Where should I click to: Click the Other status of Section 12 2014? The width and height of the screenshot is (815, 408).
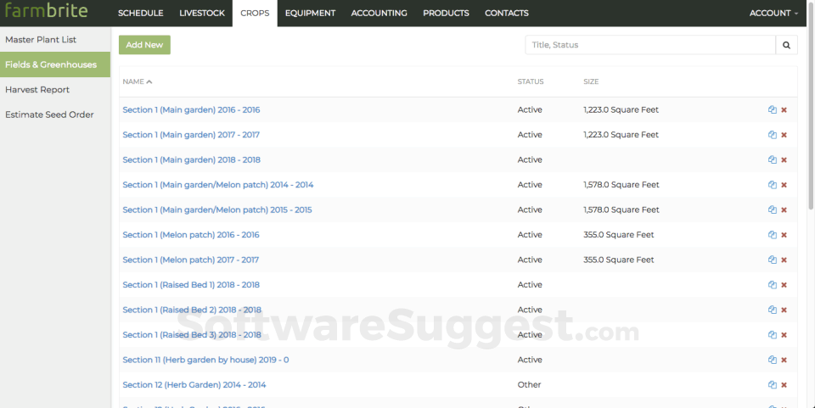point(529,384)
